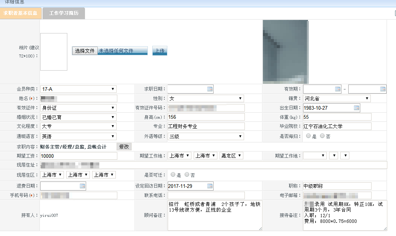Open 期望工作地 district dropdown 嘉定区
Screen dimensions: 396x236
tap(231, 156)
